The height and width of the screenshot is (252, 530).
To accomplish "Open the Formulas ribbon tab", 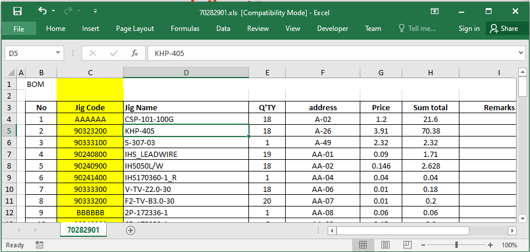I will 185,29.
